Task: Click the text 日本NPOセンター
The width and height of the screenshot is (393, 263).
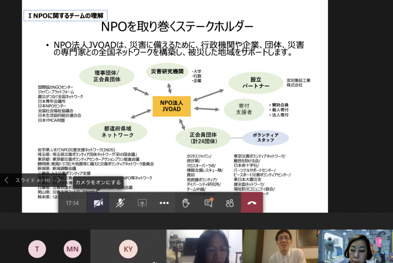Action: 52,106
